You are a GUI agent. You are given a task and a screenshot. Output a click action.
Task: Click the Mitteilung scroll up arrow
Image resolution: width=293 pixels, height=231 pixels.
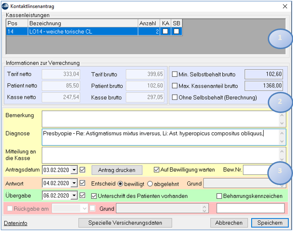click(x=282, y=152)
